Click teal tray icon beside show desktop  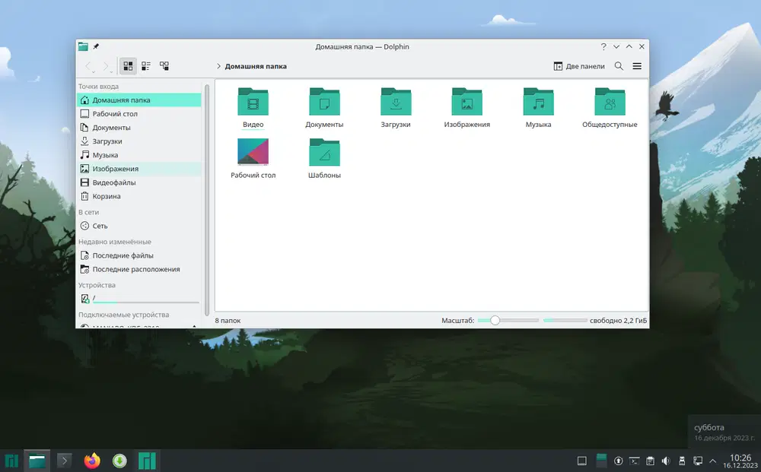(x=601, y=461)
